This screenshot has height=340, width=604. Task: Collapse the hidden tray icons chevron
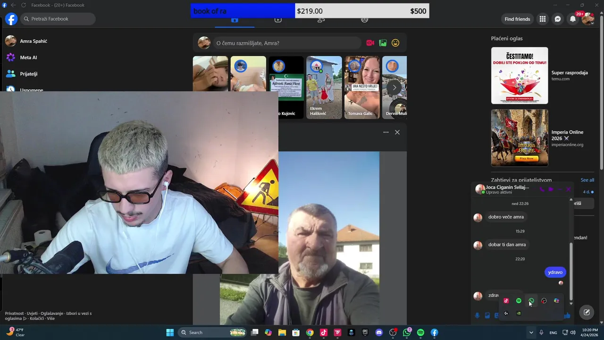[x=531, y=332]
